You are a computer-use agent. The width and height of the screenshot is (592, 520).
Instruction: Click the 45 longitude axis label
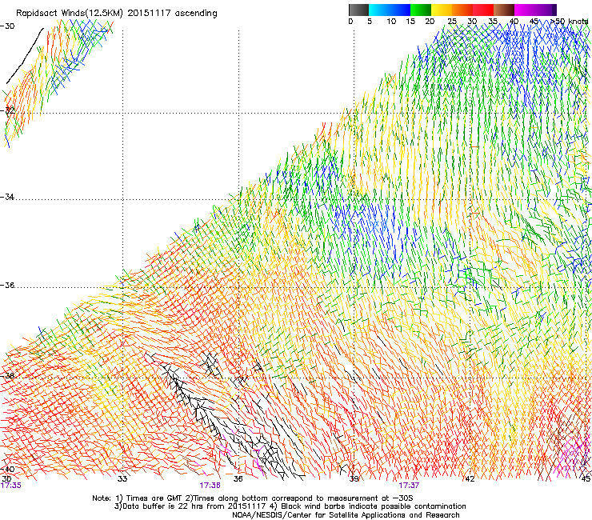tap(586, 479)
